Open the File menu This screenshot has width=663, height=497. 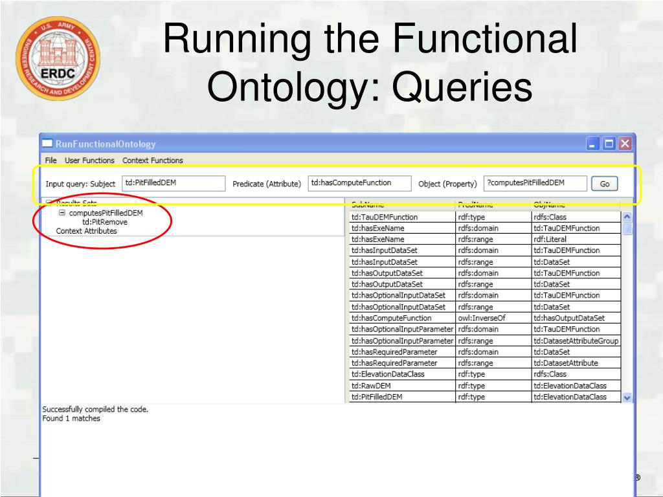[x=51, y=160]
